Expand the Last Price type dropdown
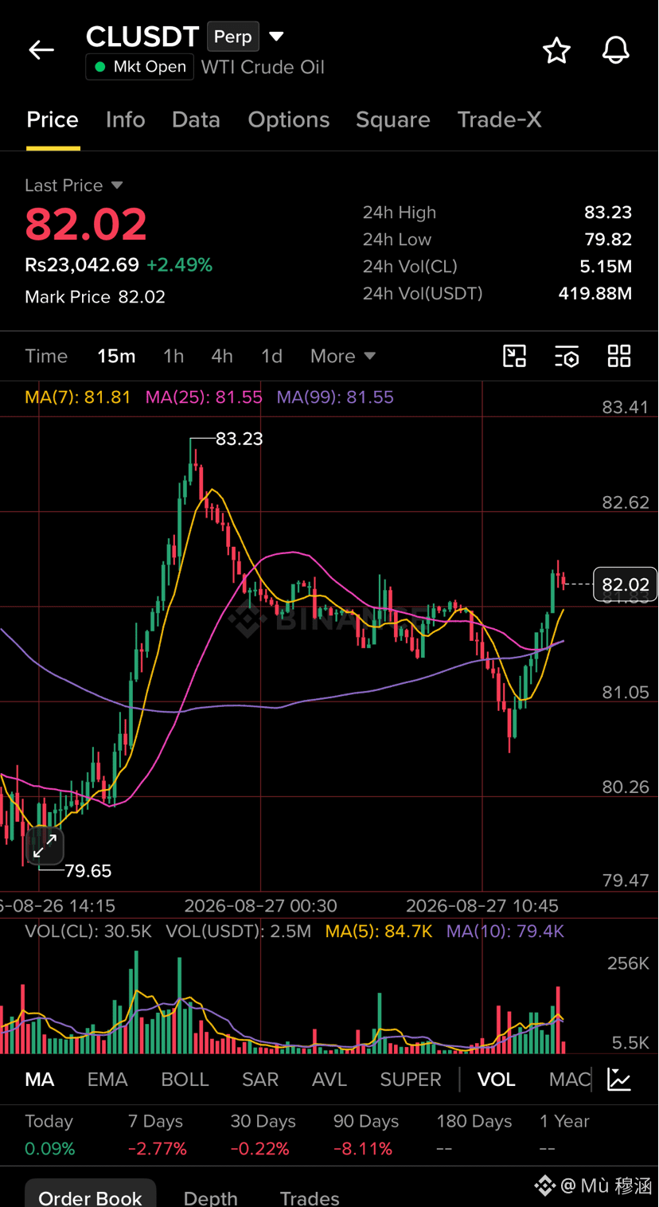Screen dimensions: 659x1207 pos(117,185)
